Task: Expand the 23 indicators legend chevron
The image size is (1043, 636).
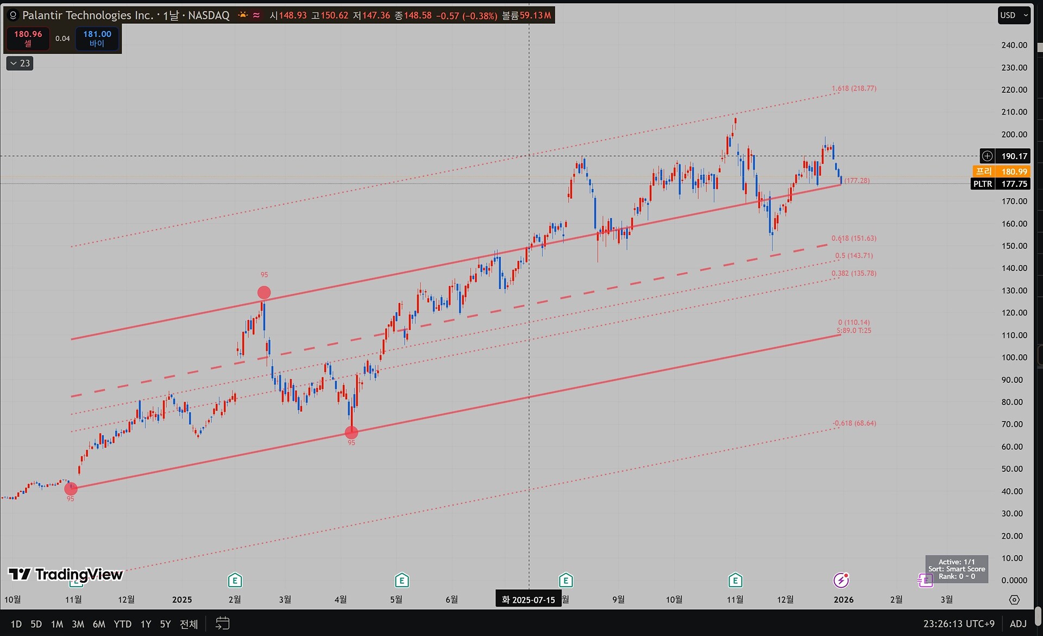Action: 20,64
